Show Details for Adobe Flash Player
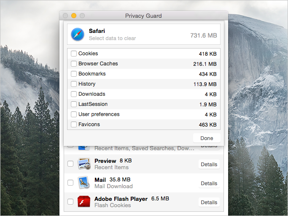The image size is (288, 216). click(209, 202)
